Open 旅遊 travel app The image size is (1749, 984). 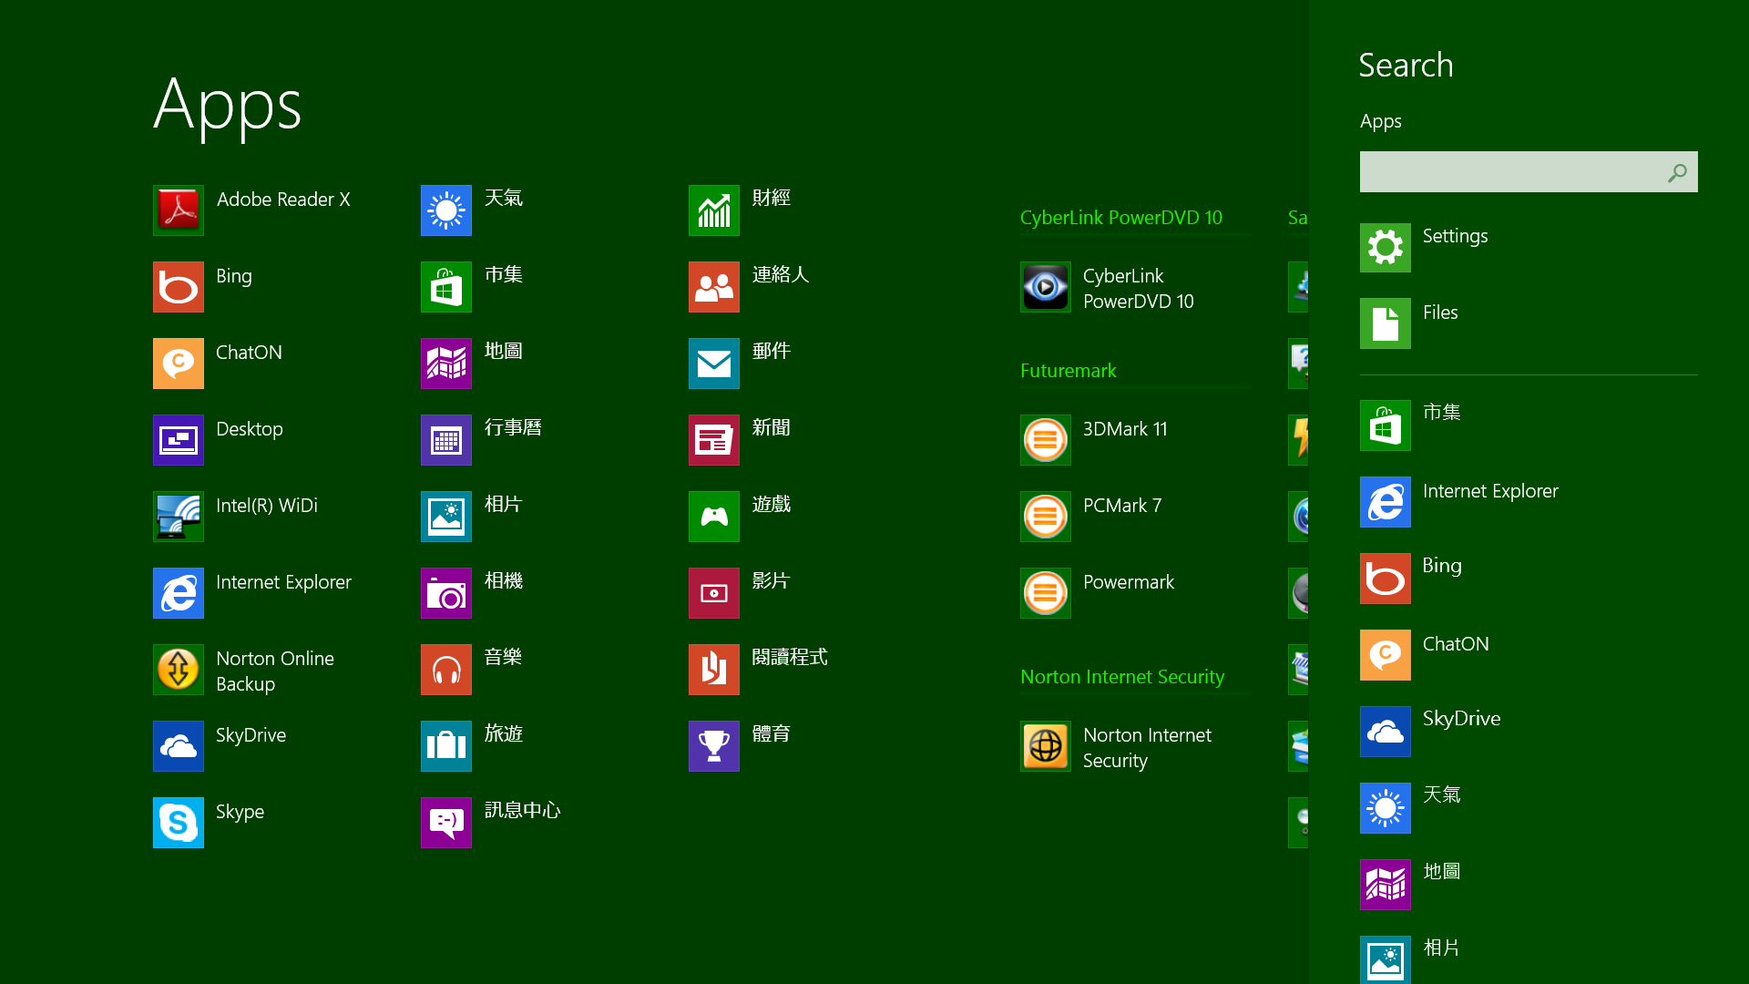tap(445, 746)
